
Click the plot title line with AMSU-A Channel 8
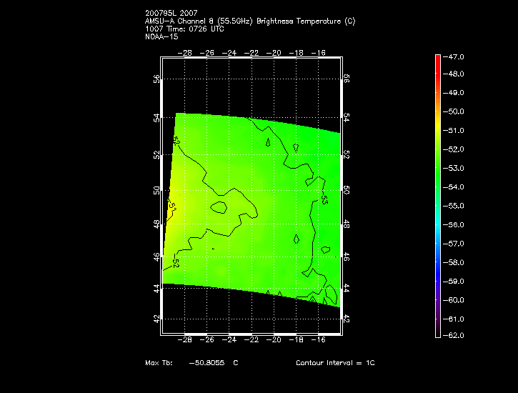pyautogui.click(x=249, y=21)
